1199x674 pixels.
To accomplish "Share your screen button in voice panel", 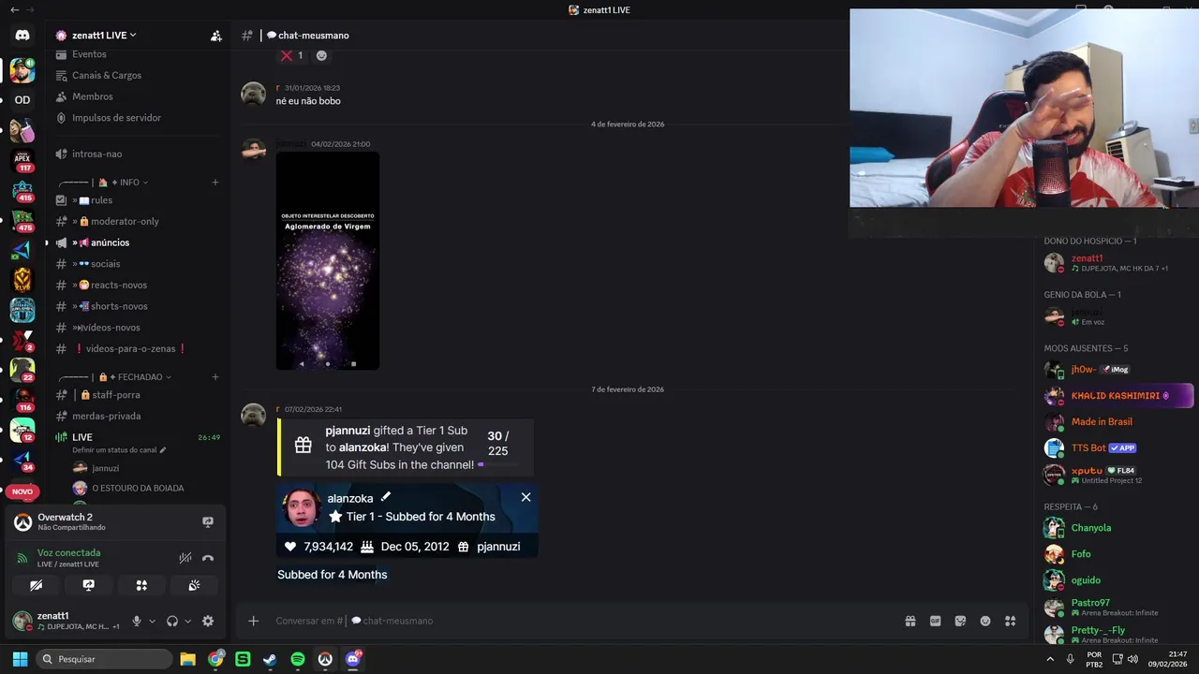I will click(x=89, y=585).
